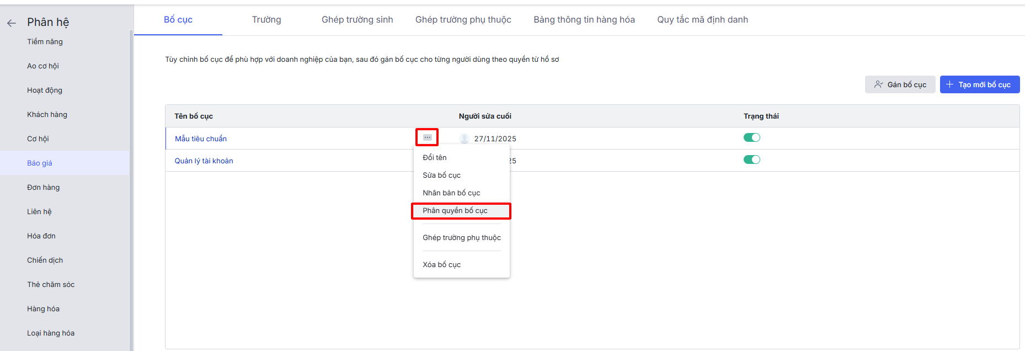
Task: Click the back arrow beside Phân hệ
Action: click(12, 23)
